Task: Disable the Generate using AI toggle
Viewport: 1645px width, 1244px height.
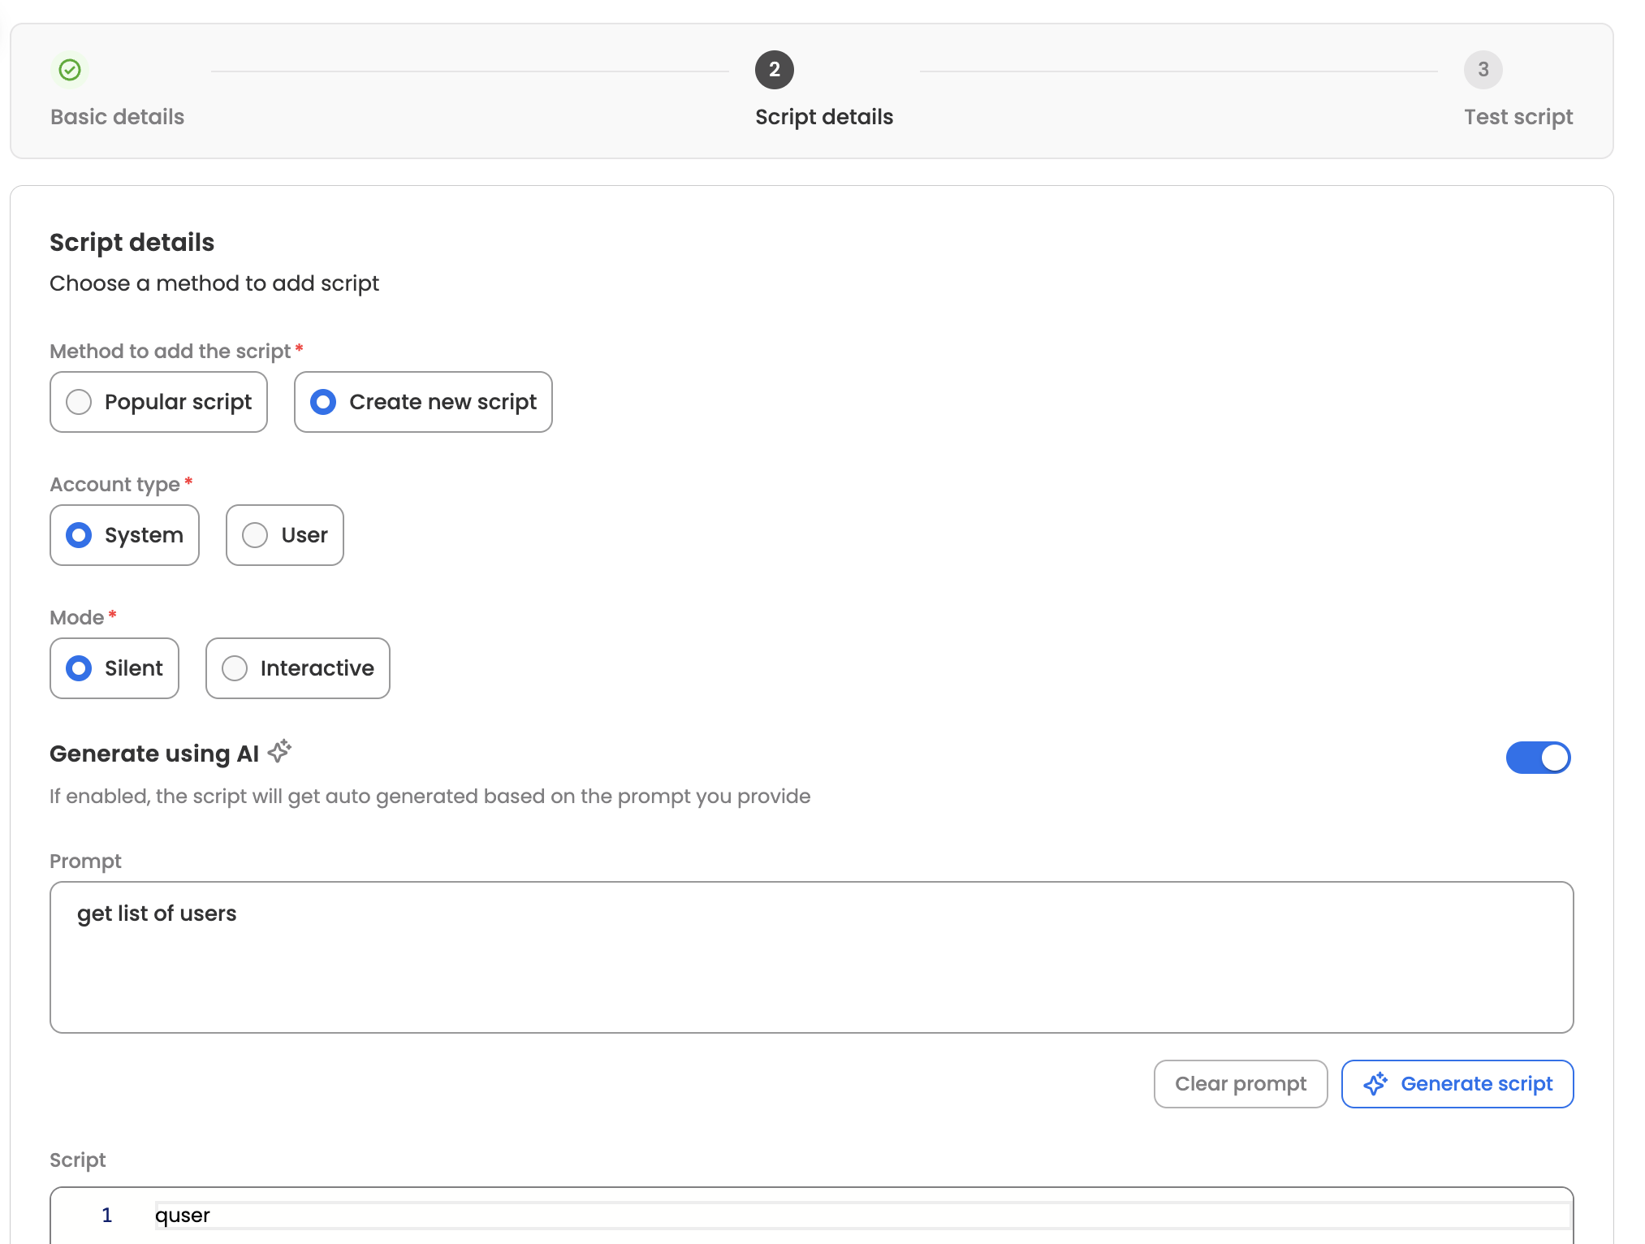Action: tap(1538, 758)
